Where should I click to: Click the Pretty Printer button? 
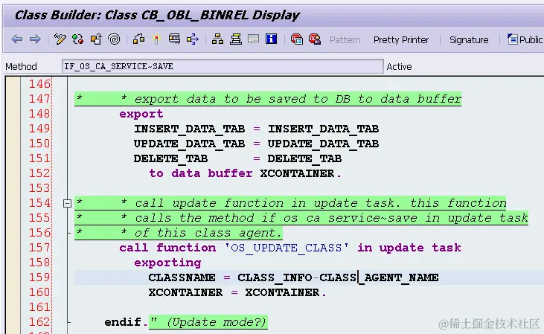point(401,40)
